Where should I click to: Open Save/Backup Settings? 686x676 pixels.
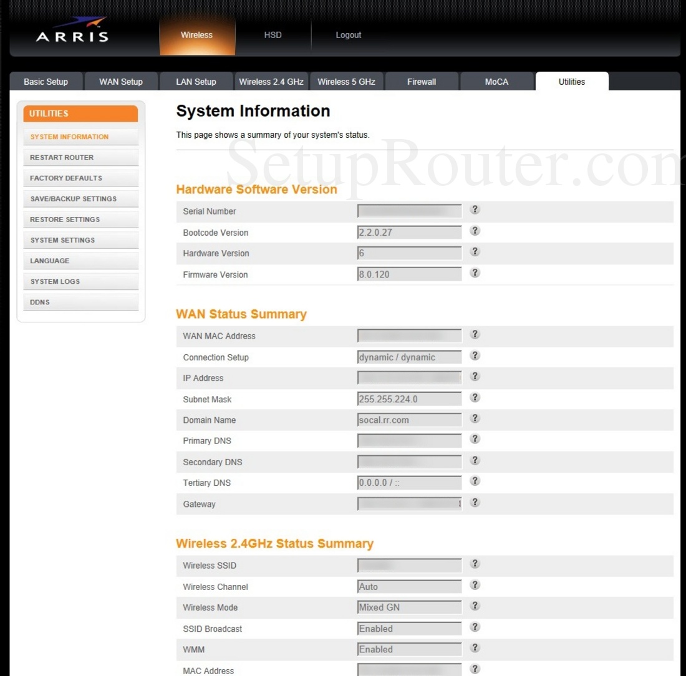pos(80,198)
